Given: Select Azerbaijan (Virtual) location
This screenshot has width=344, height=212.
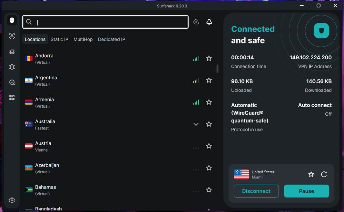Looking at the screenshot, I should (118, 168).
